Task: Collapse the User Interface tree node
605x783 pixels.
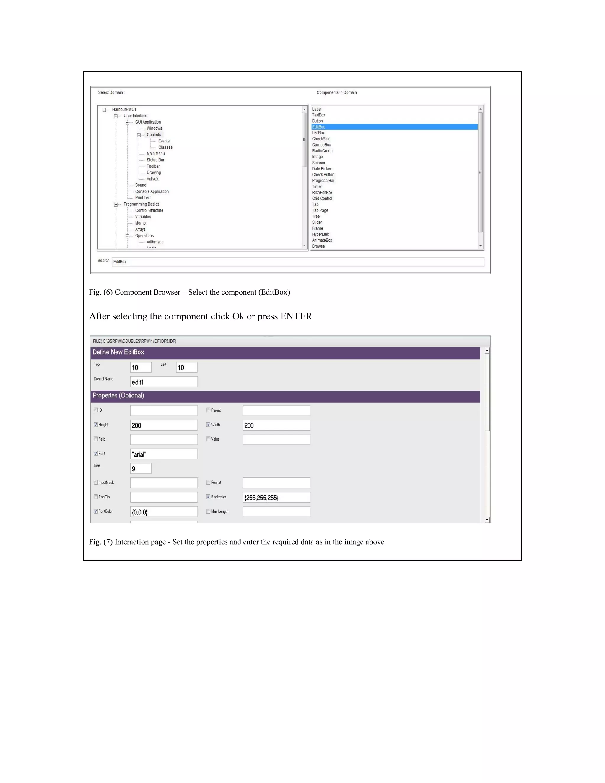Action: coord(116,116)
